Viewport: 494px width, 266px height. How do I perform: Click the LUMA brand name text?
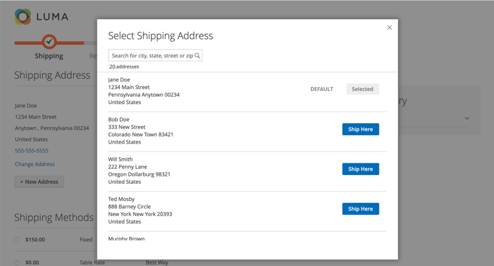(x=52, y=16)
